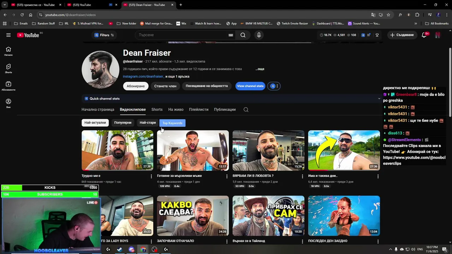Viewport: 452px width, 254px height.
Task: Show hidden system tray icons
Action: click(x=390, y=249)
